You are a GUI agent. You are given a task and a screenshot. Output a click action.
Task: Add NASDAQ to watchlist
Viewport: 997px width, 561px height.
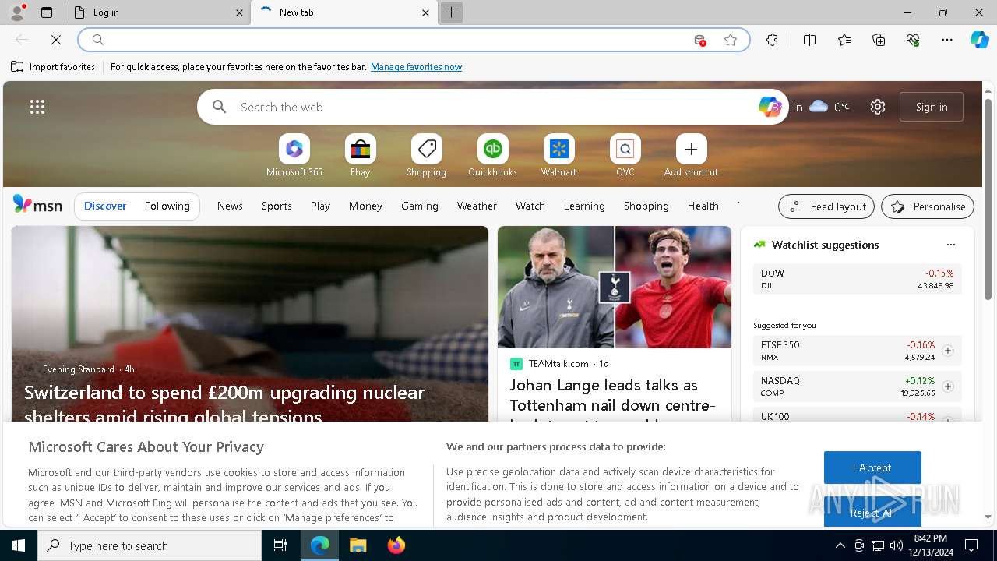coord(947,386)
